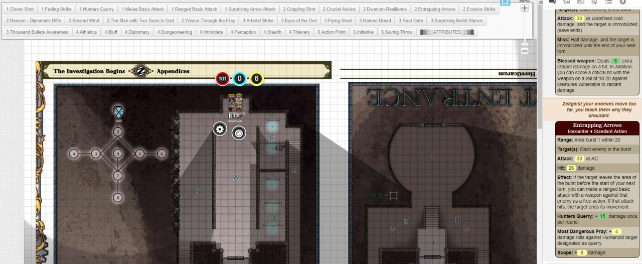Click the yellow token bubble showing 6
Screen dimensions: 642x264
256,79
